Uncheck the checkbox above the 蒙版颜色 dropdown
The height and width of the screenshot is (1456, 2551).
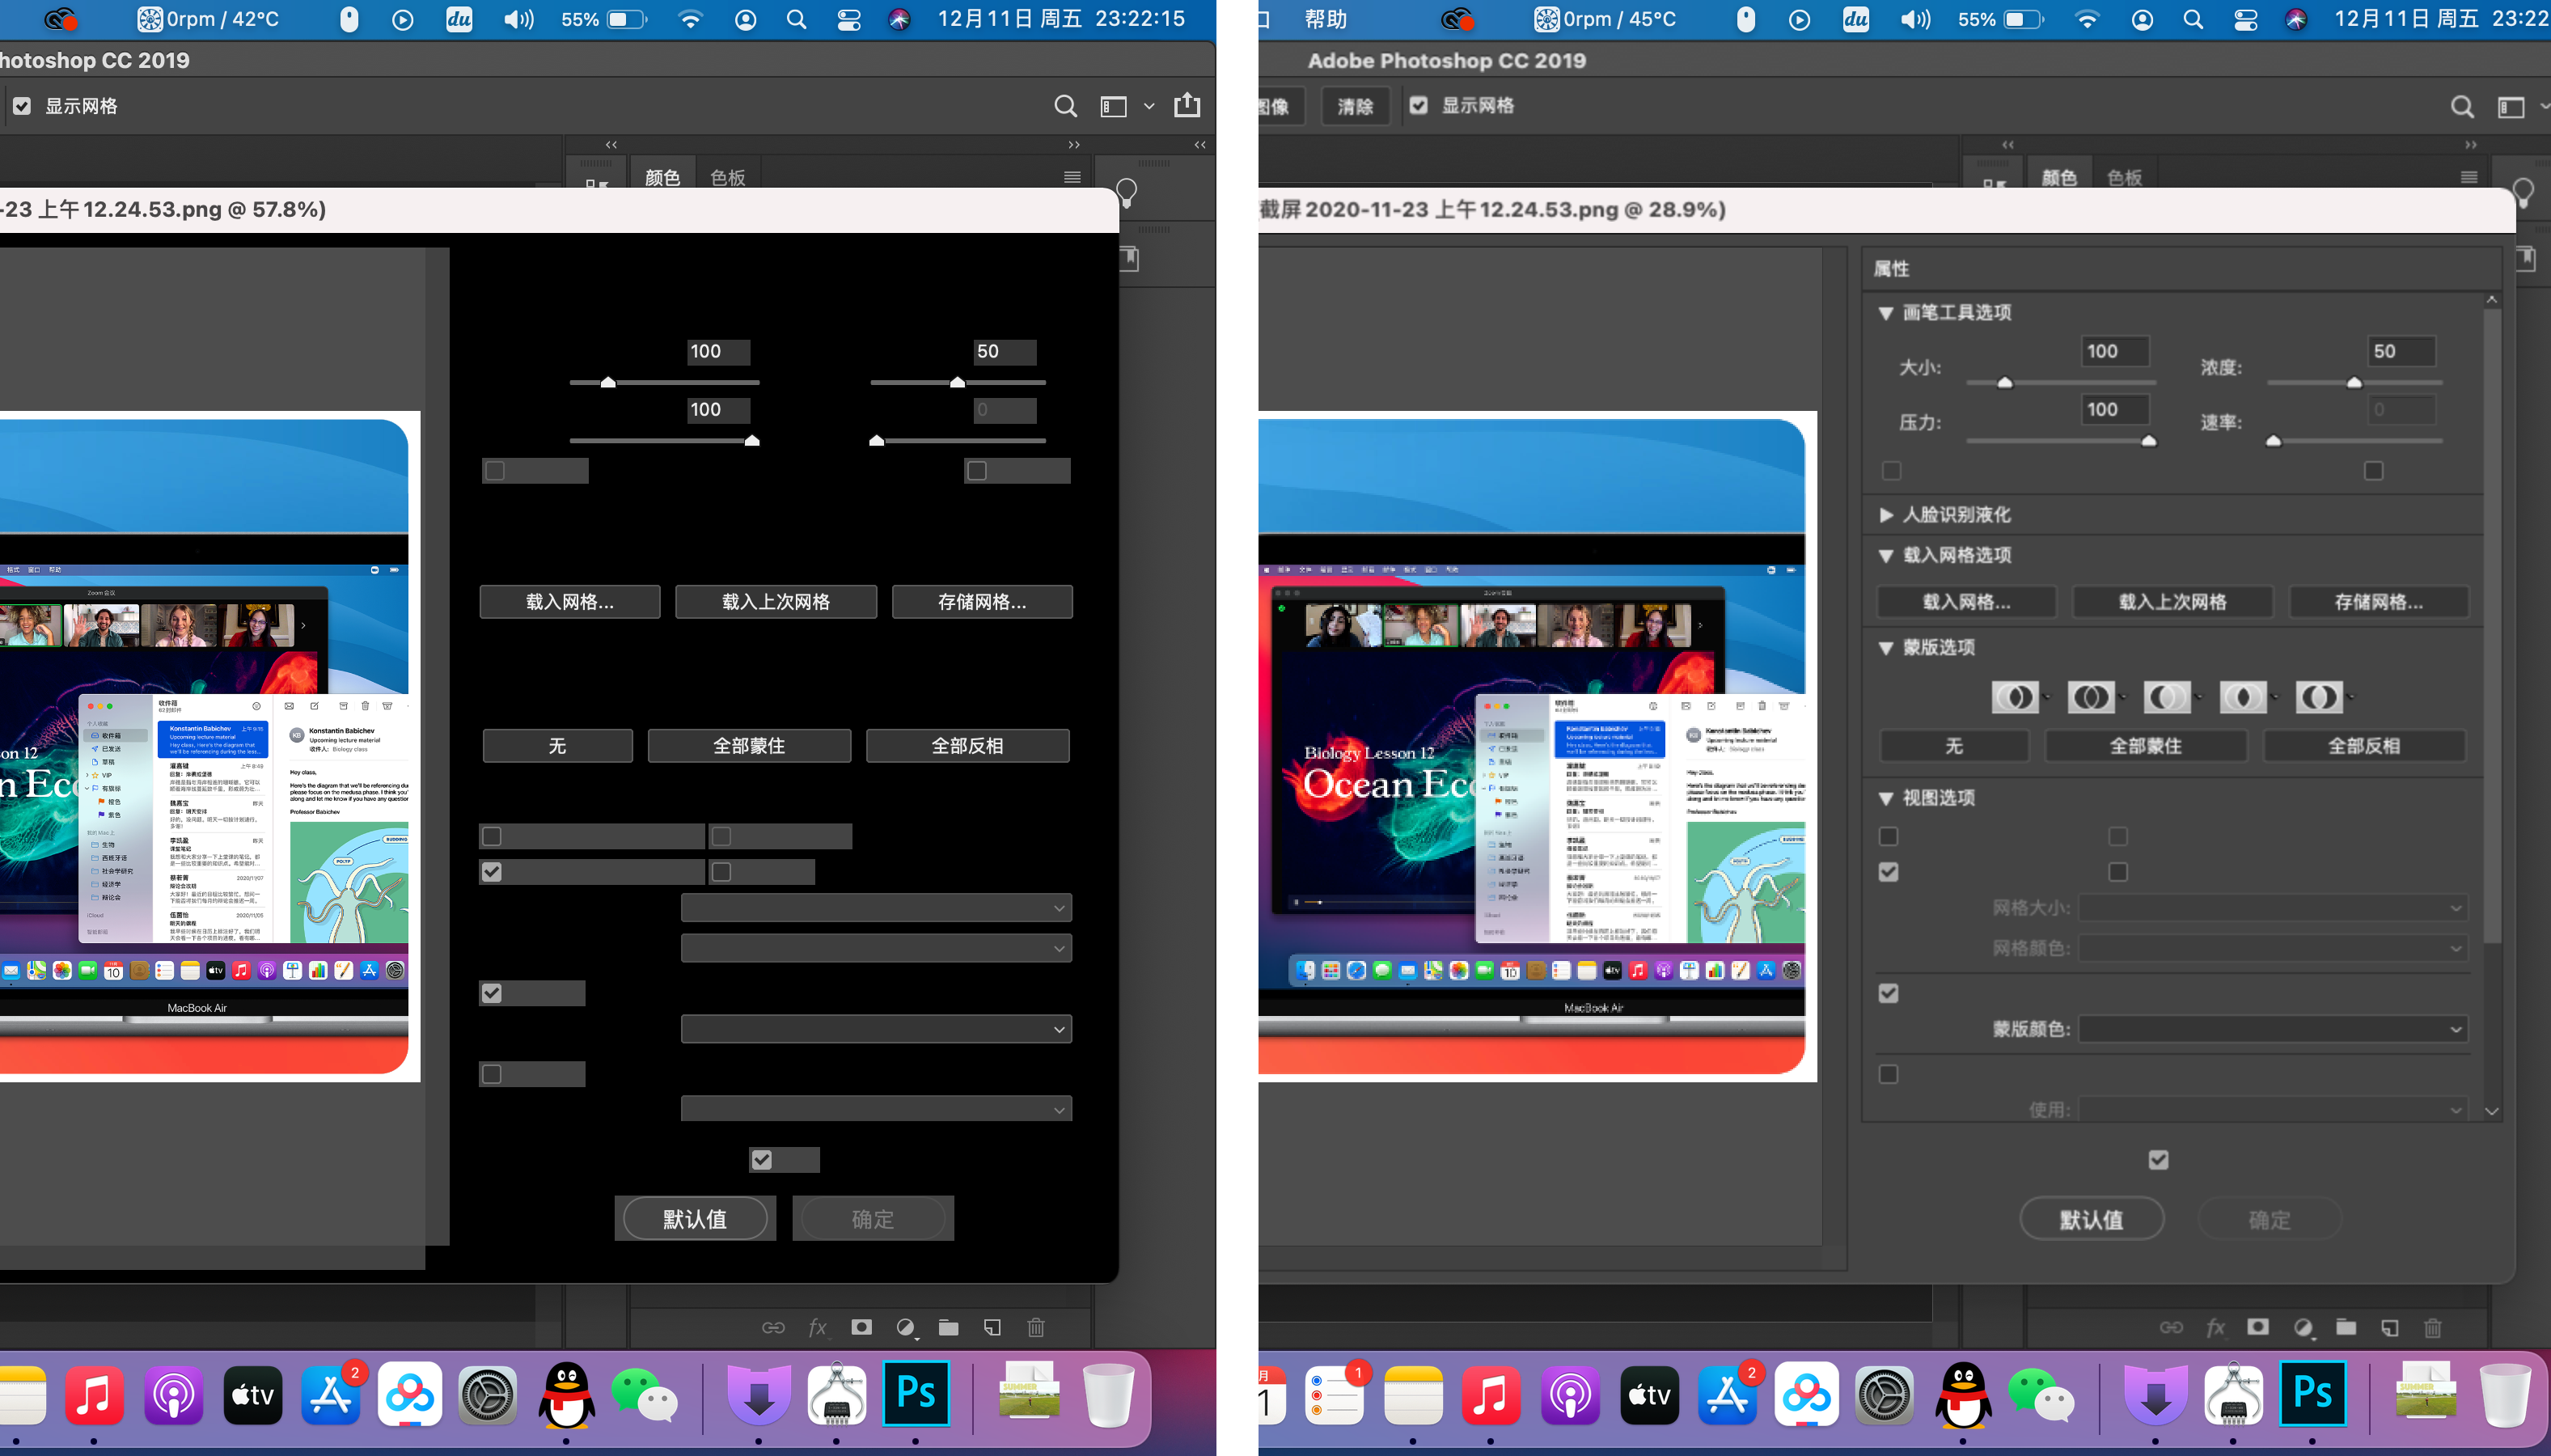tap(1889, 993)
